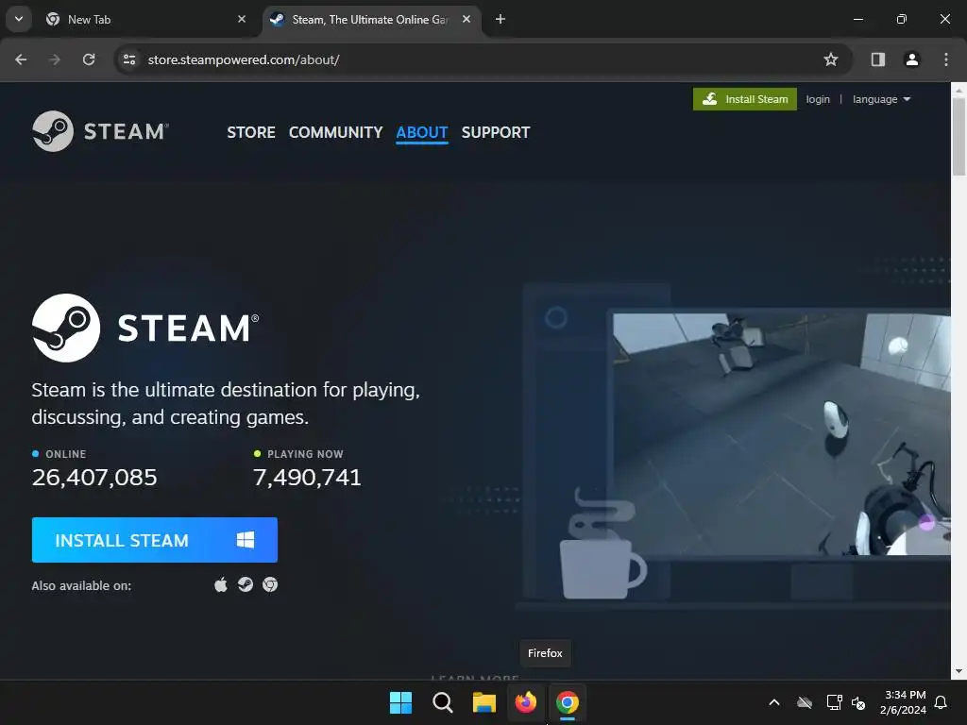The width and height of the screenshot is (967, 725).
Task: Open the tab search dropdown arrow
Action: 19,19
